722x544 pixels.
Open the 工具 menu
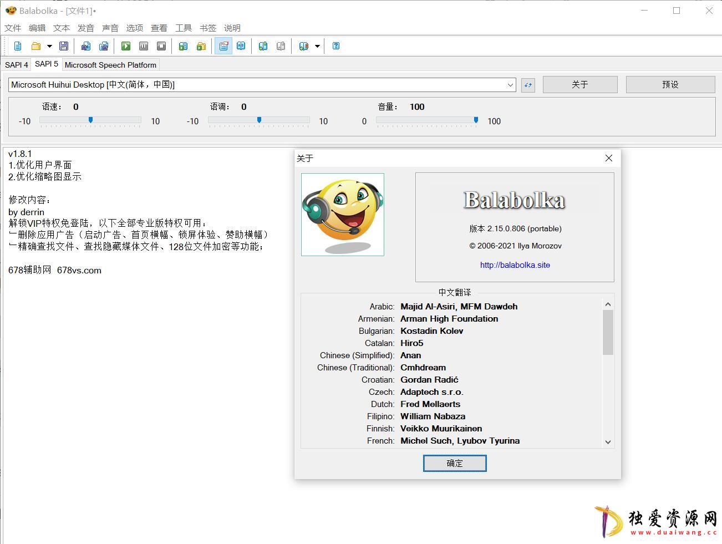184,28
